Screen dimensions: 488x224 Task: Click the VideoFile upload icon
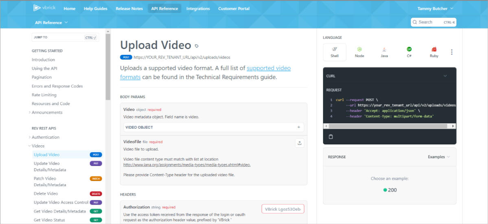tap(300, 143)
